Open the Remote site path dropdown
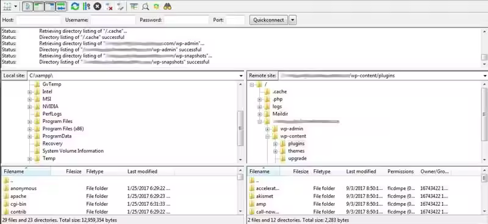 pos(485,75)
